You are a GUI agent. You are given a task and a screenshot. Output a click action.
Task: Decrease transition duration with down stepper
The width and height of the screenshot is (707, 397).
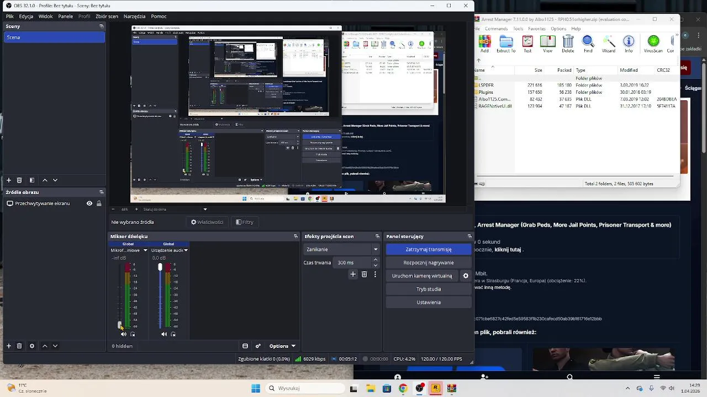pos(376,265)
